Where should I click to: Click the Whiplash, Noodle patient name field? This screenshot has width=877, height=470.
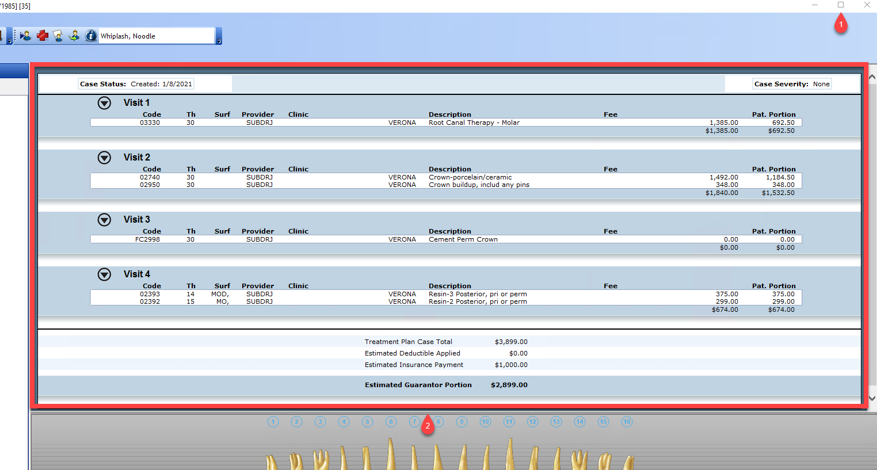click(157, 36)
